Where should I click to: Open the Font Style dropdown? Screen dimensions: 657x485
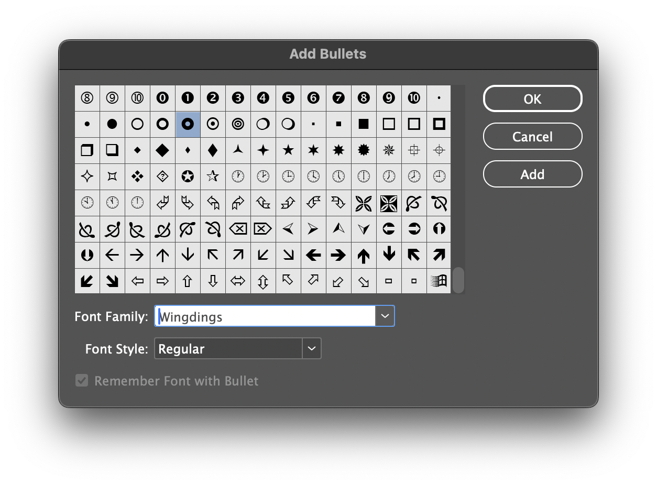313,348
